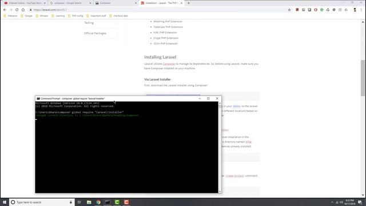Select the Command Prompt taskbar icon

tap(108, 202)
